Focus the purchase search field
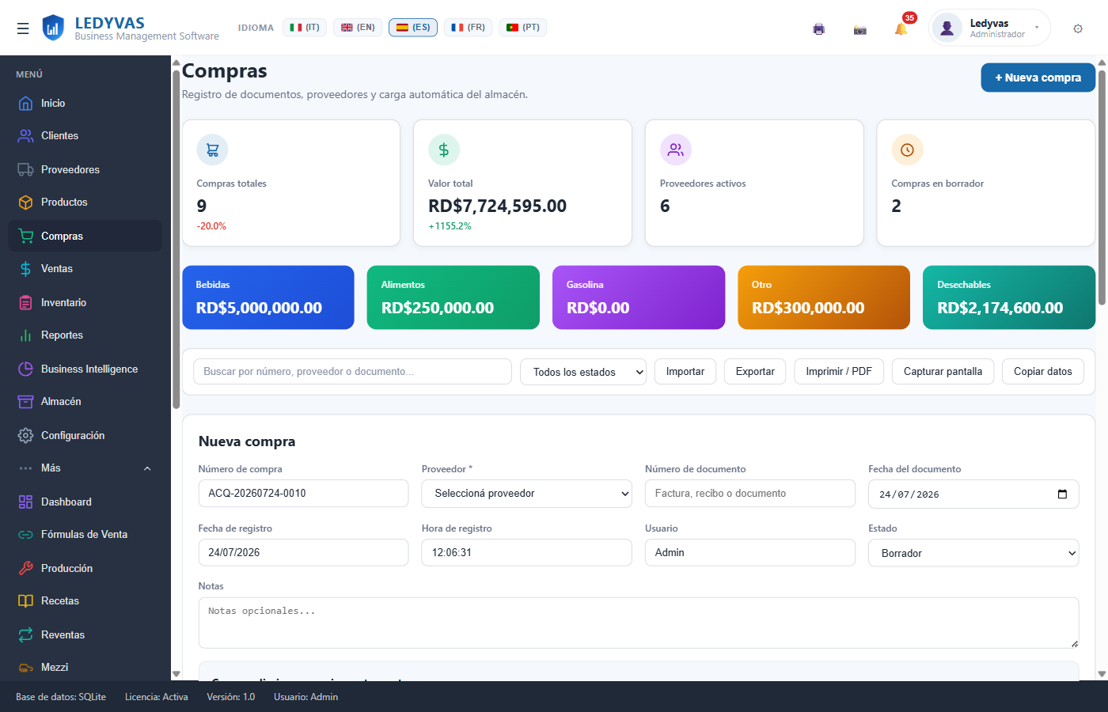 (x=352, y=371)
